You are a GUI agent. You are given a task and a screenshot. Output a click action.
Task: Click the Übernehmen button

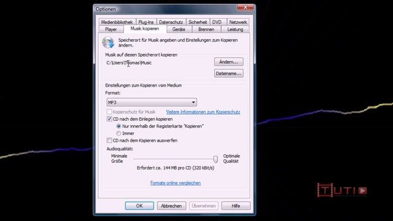204,206
